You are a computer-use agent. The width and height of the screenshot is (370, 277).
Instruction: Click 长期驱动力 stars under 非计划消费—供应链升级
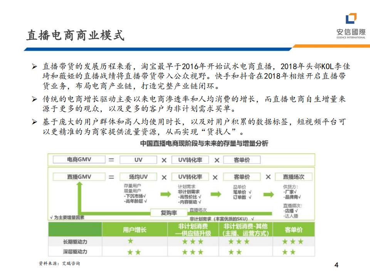(193, 242)
